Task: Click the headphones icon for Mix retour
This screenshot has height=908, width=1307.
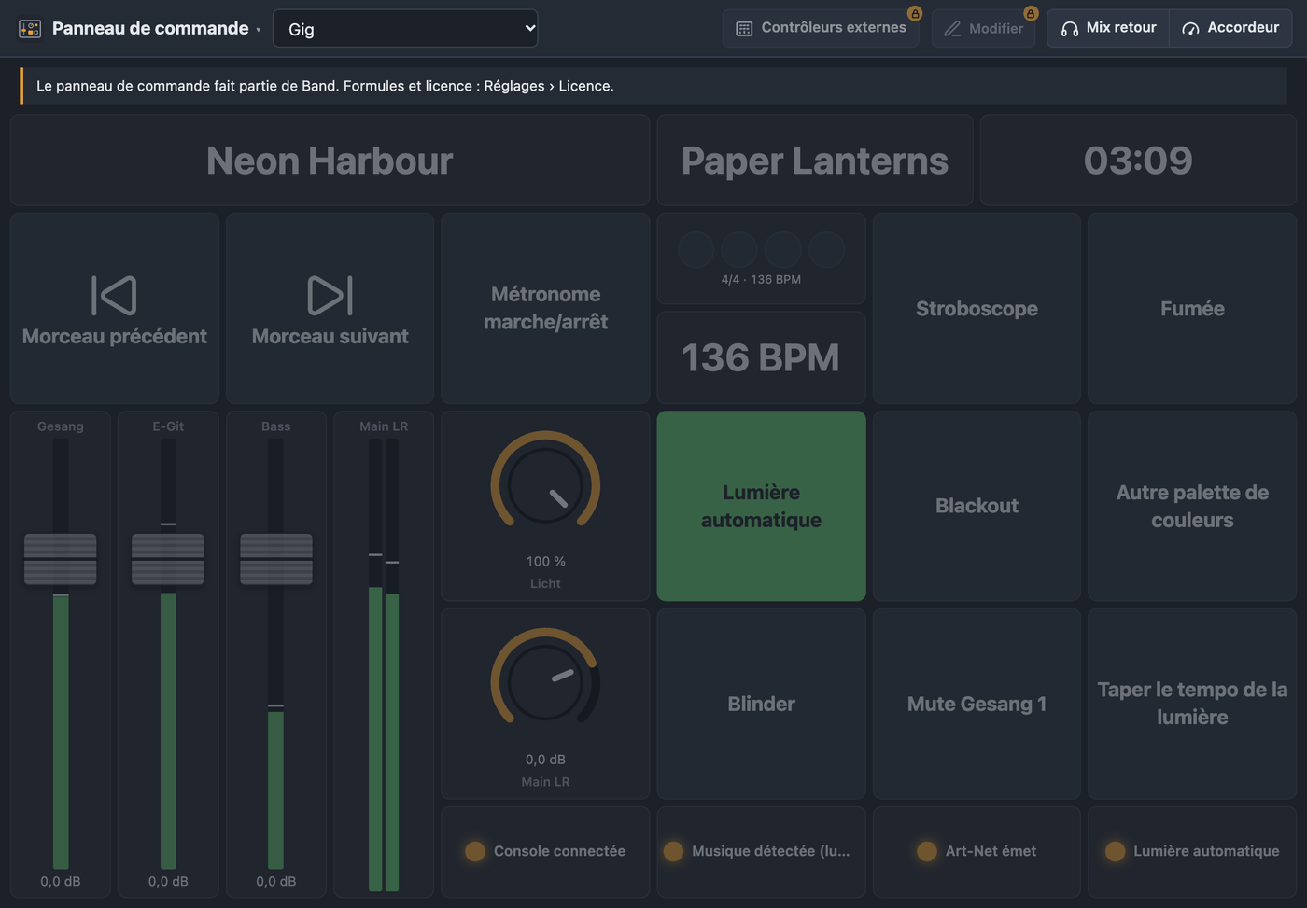Action: coord(1070,29)
